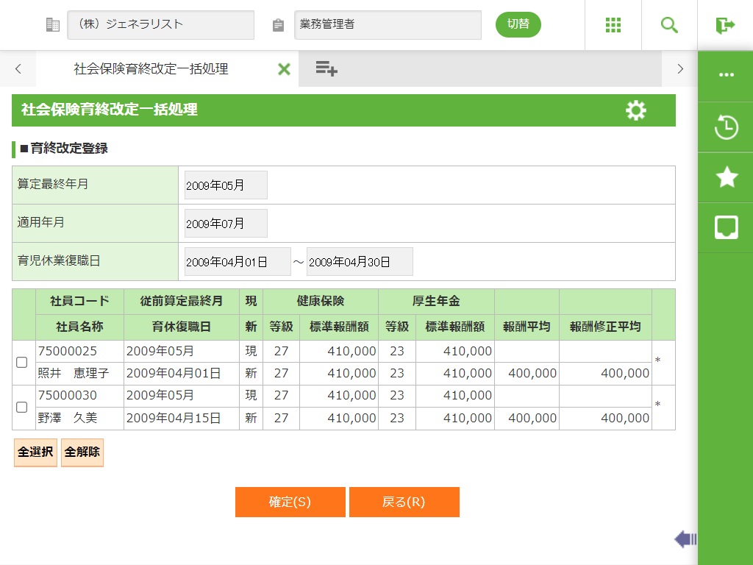
Task: Click the search magnifier icon
Action: click(669, 25)
